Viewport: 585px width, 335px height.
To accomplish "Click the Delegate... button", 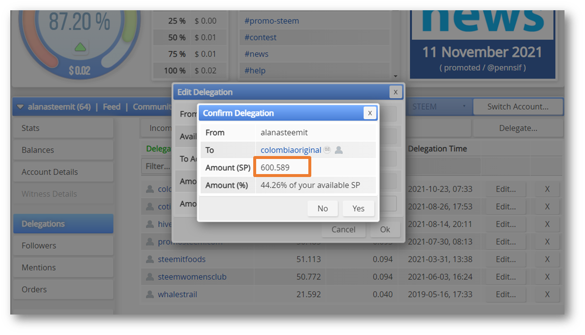I will pos(518,128).
